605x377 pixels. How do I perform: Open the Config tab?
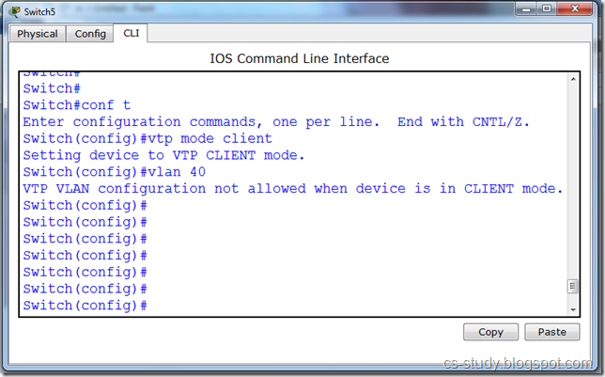point(90,34)
